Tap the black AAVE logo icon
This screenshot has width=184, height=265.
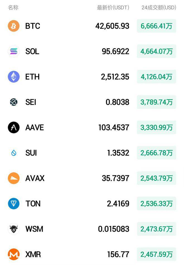pyautogui.click(x=14, y=127)
